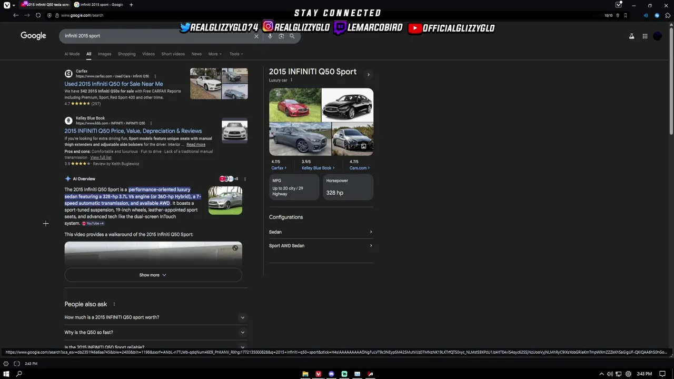Image resolution: width=674 pixels, height=379 pixels.
Task: Open Windows taskbar search
Action: click(19, 374)
